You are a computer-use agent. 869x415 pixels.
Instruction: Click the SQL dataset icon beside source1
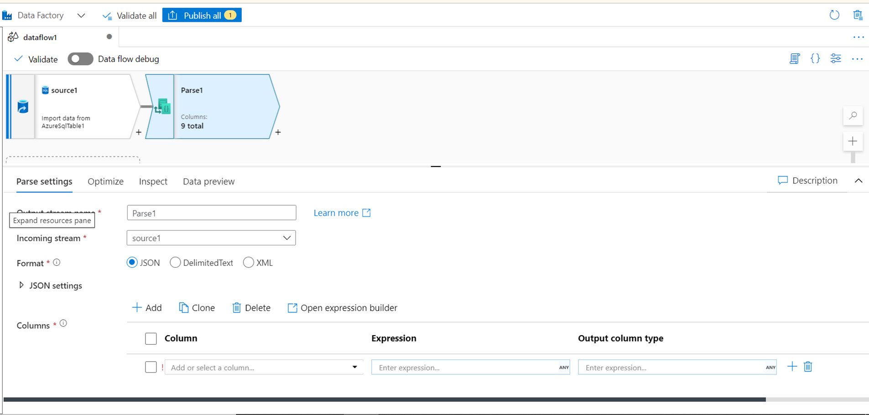click(x=45, y=90)
